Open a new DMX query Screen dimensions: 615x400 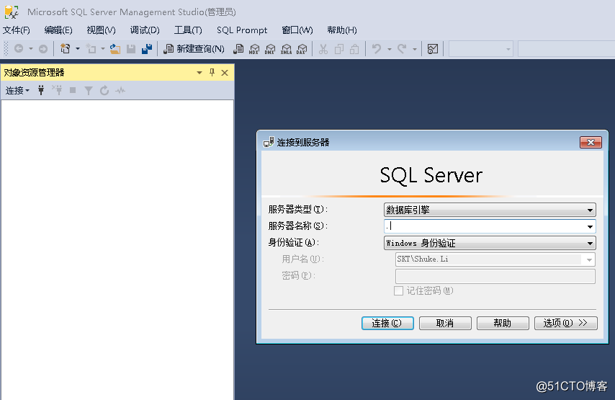[270, 49]
